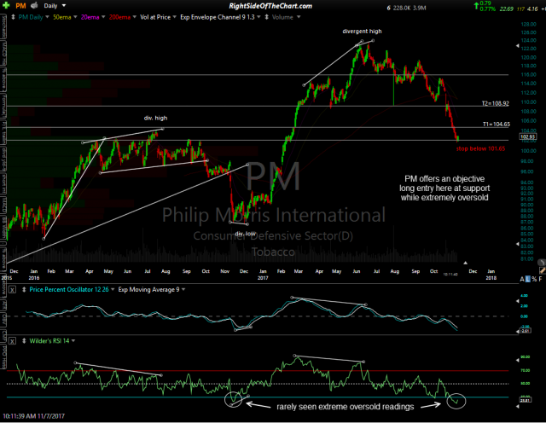Expand the PM Daily dropdown arrow

click(x=47, y=17)
